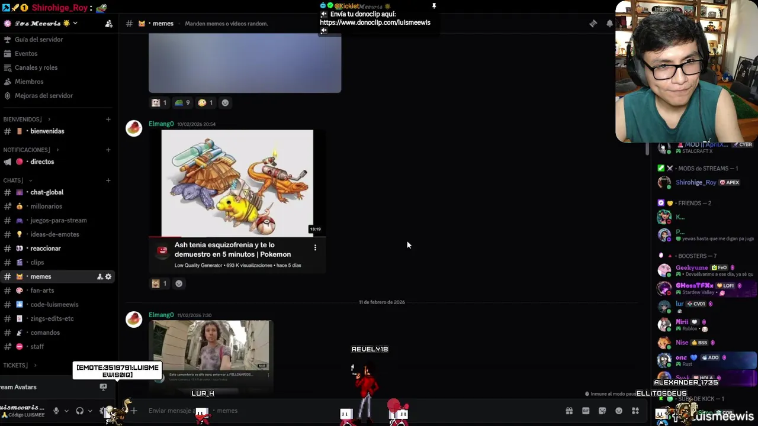
Task: Switch to fan-arts channel
Action: click(58, 291)
